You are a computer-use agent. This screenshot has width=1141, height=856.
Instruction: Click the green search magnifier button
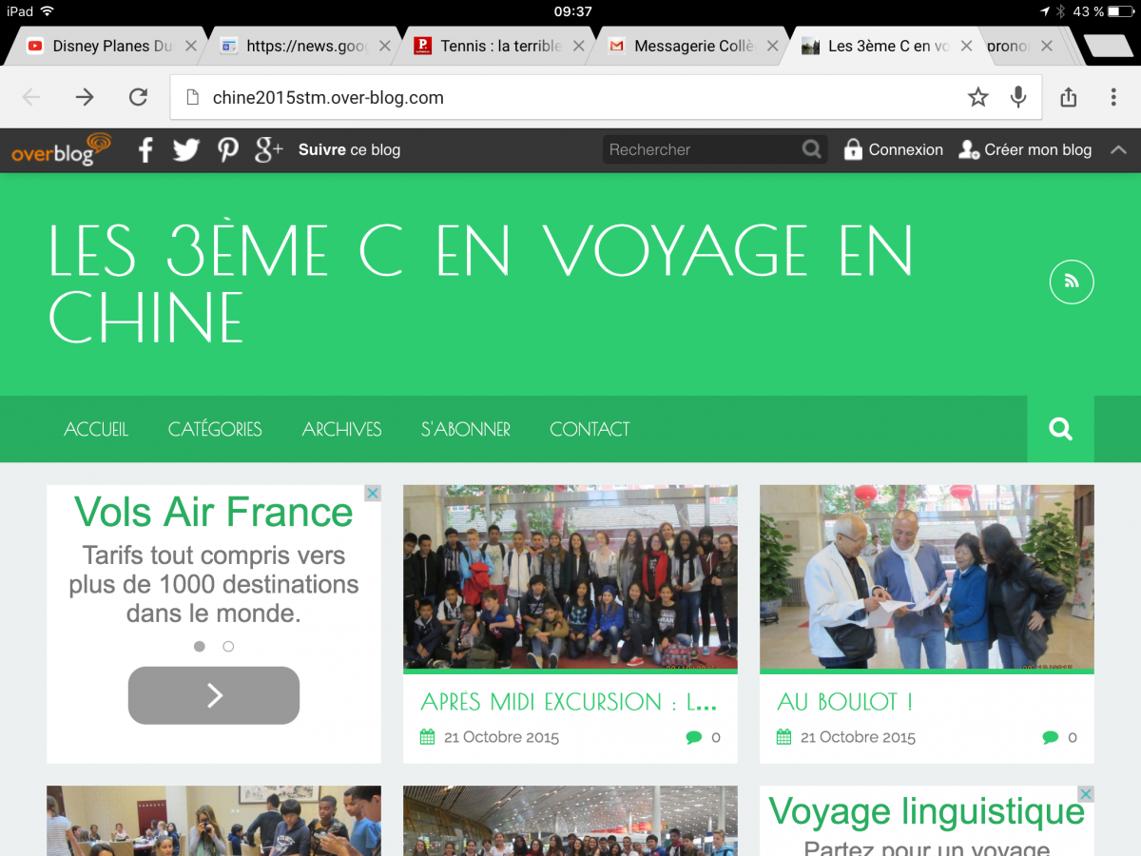pos(1060,429)
